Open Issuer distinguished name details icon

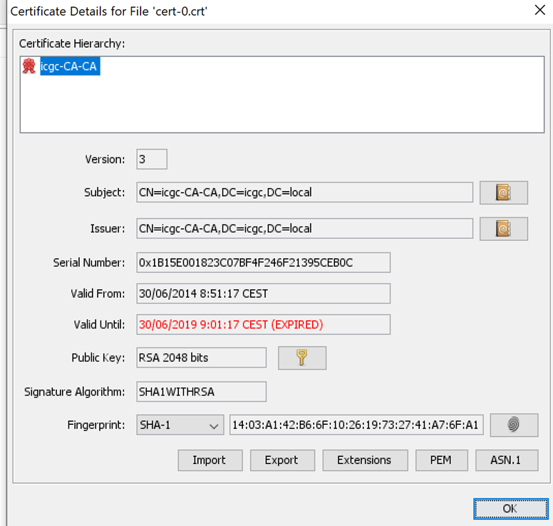tap(503, 229)
